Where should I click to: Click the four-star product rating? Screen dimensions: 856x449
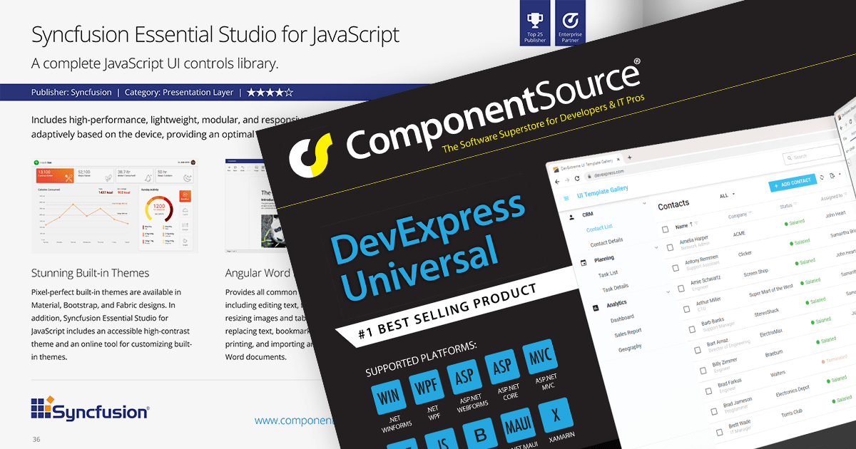[x=270, y=92]
